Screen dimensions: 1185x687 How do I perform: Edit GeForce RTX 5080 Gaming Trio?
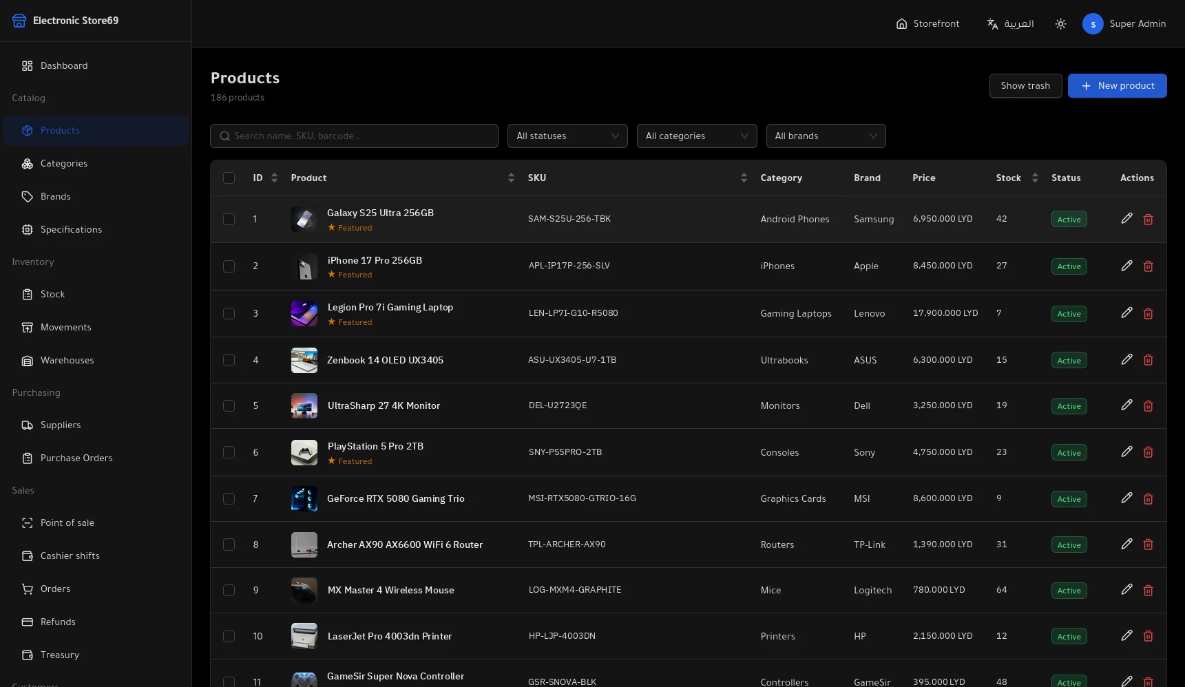pyautogui.click(x=1126, y=498)
